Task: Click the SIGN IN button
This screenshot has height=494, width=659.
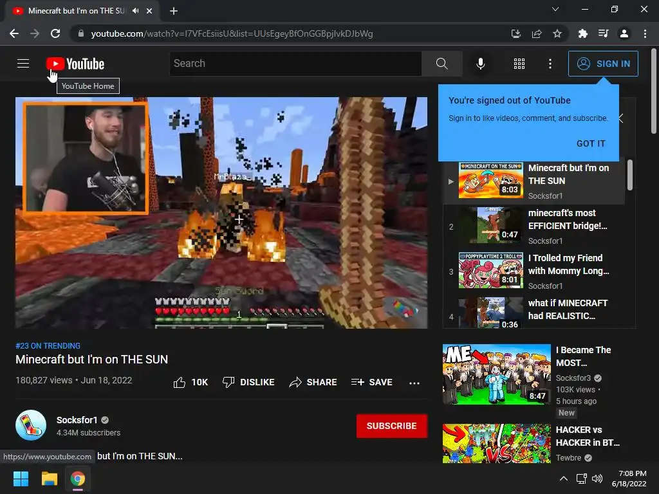Action: pos(602,64)
